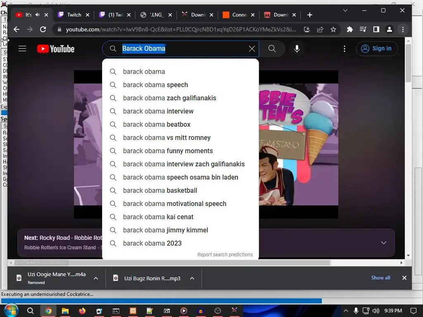Click the share page icon
The width and height of the screenshot is (423, 317).
pos(320,29)
